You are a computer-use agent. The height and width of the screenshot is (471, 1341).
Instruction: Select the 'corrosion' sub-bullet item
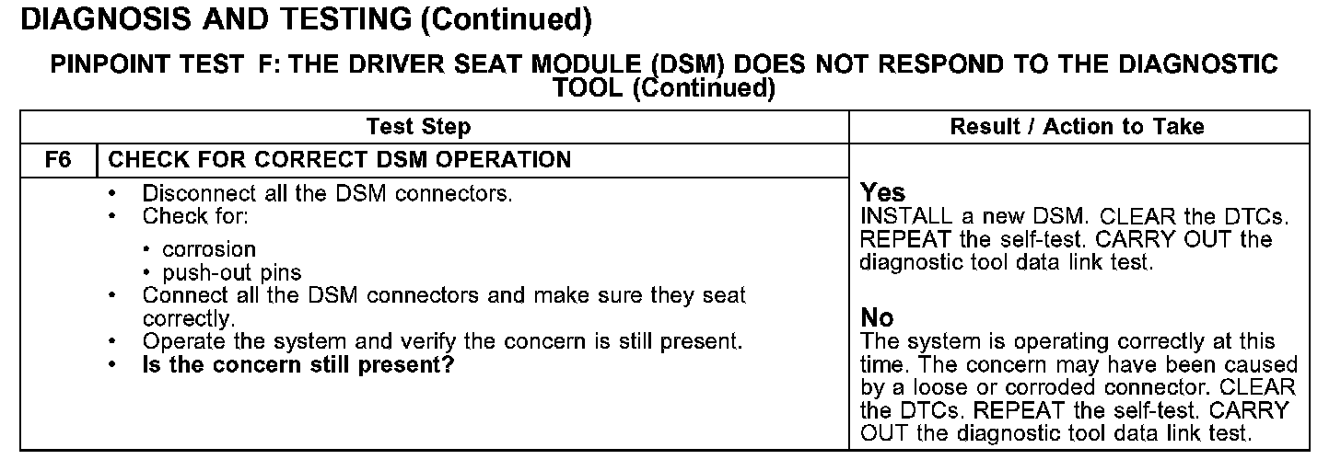209,249
